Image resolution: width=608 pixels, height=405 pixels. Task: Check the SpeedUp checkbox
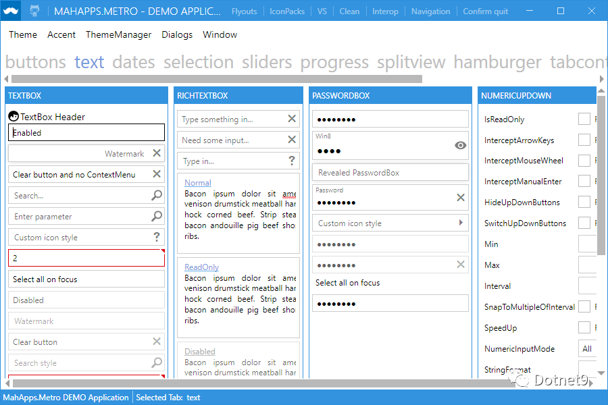click(x=584, y=327)
